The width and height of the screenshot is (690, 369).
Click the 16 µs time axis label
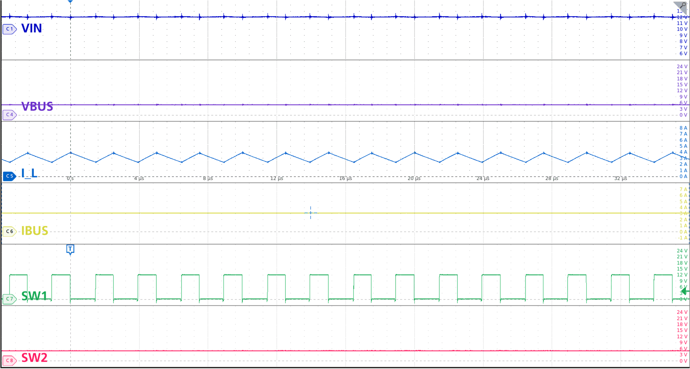[346, 179]
